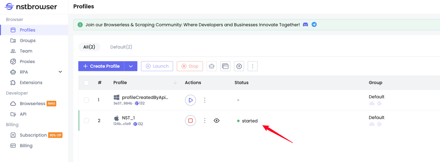
Task: Check the NST_1 row checkbox
Action: [x=86, y=121]
